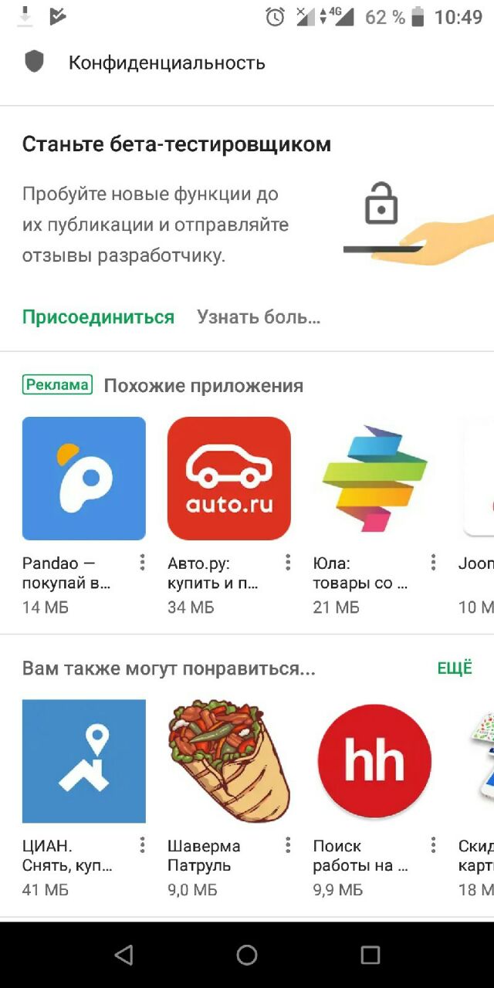This screenshot has height=988, width=494.
Task: Open the auto.ru app icon
Action: pos(229,479)
